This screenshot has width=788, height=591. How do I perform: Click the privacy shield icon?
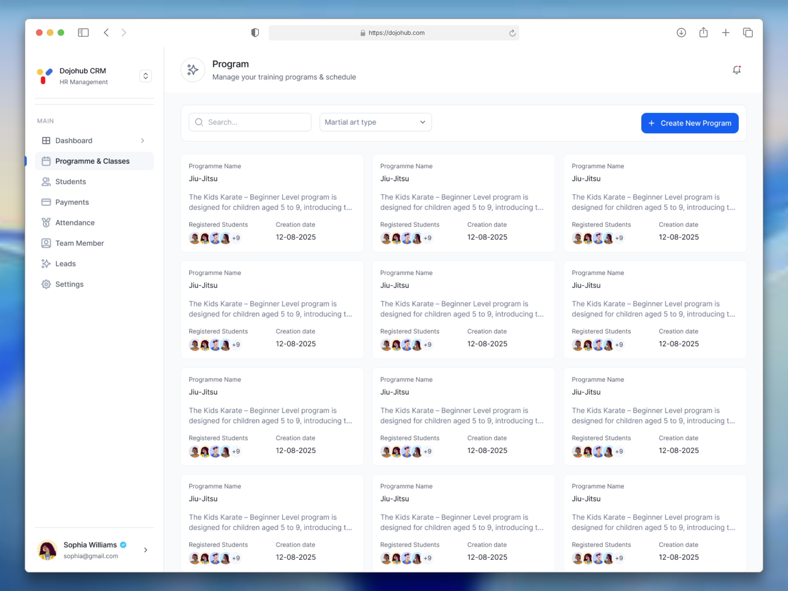click(x=255, y=32)
